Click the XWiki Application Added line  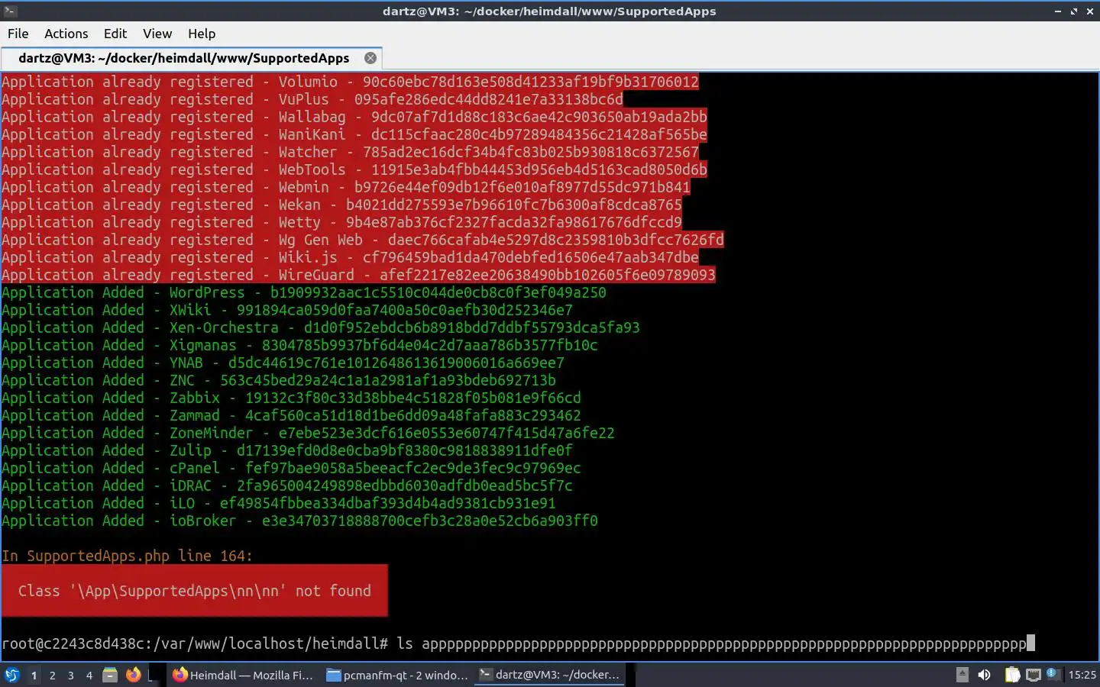point(287,310)
